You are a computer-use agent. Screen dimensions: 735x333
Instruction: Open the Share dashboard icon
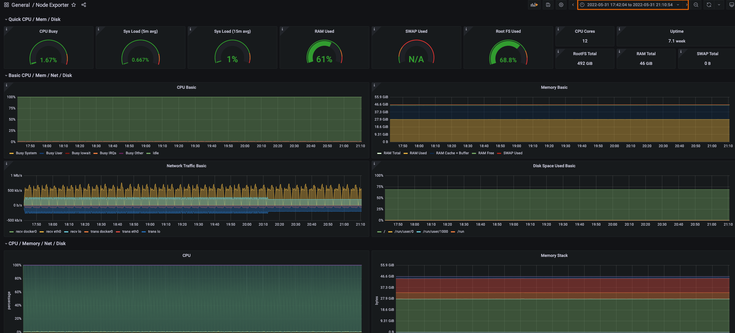tap(84, 5)
